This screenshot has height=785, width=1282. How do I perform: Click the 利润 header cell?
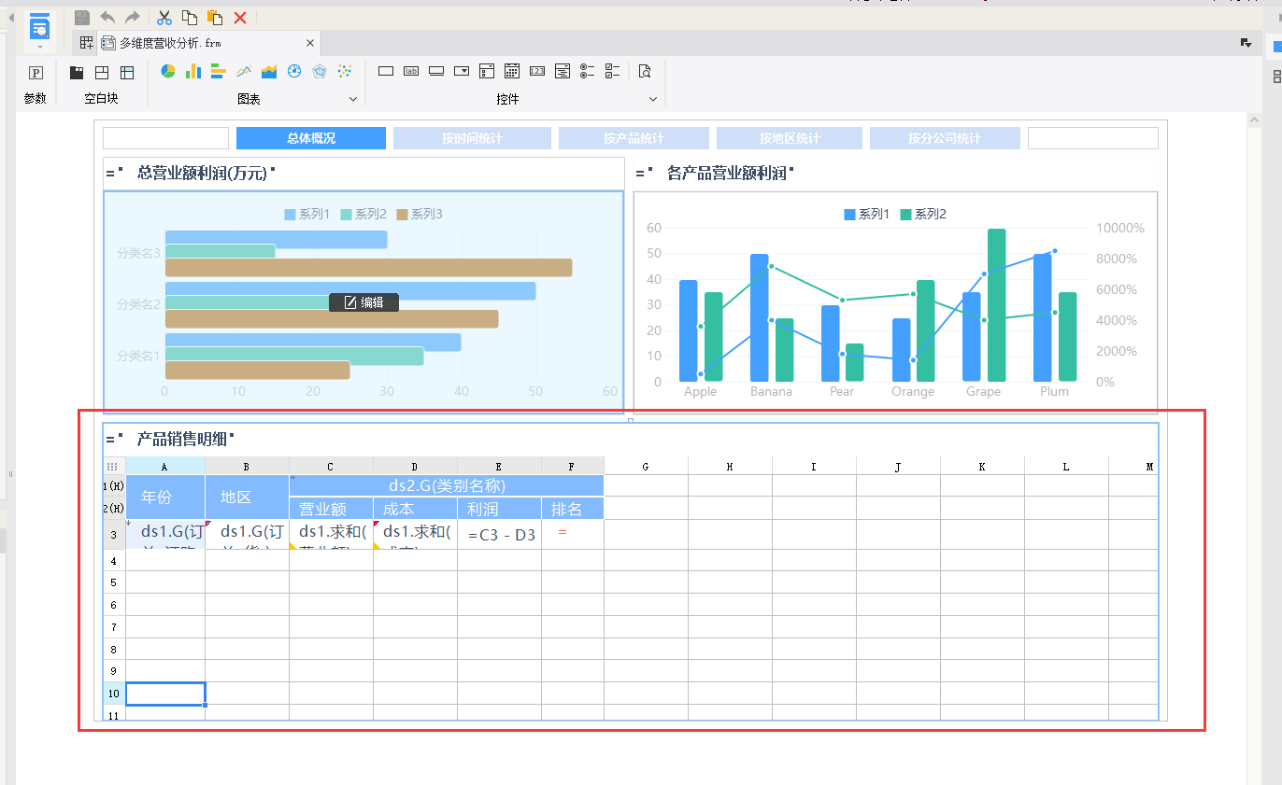(x=500, y=509)
